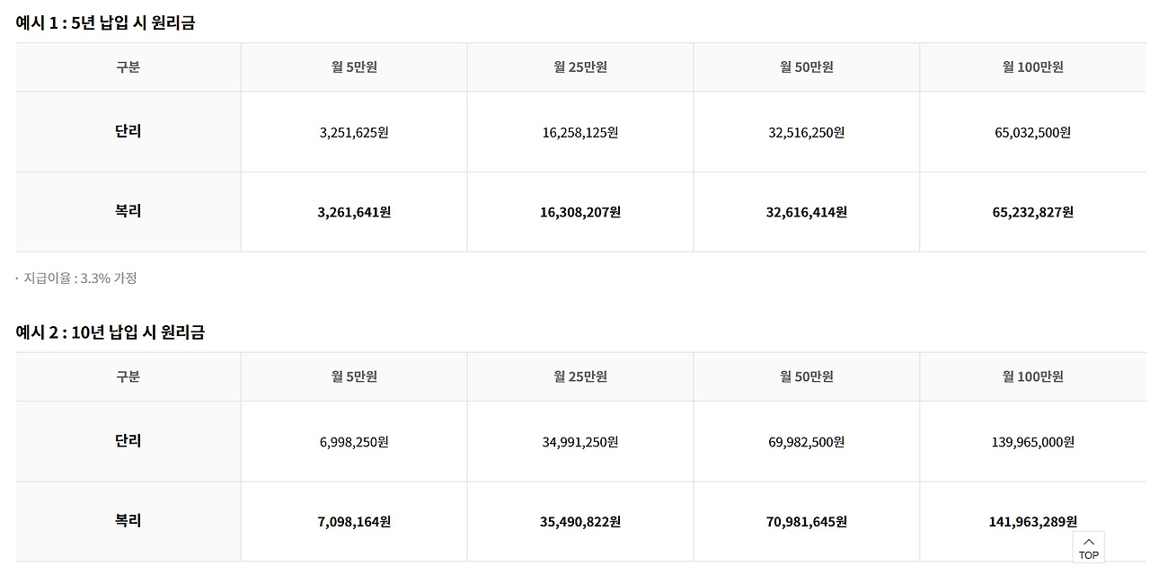1150x566 pixels.
Task: Click the 예시 2 : 10년 납입 시 원리금 heading
Action: [110, 332]
